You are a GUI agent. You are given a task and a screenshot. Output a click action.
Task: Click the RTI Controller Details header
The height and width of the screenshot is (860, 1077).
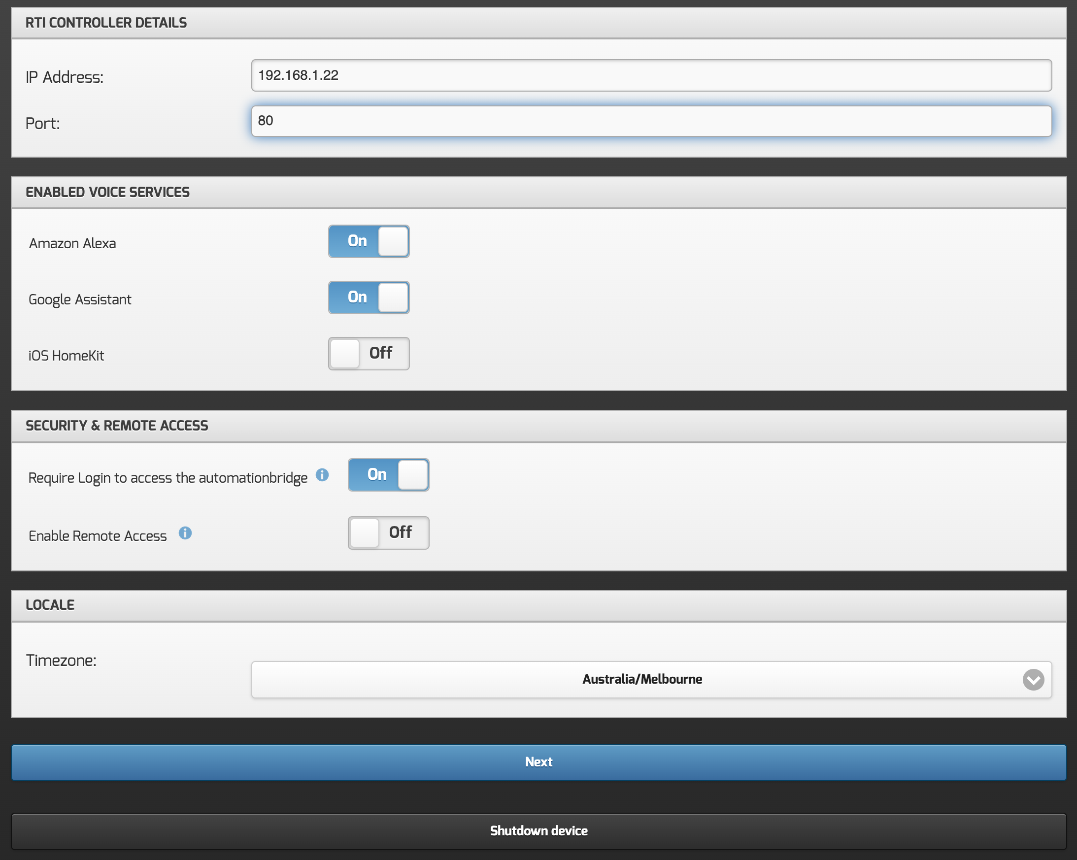coord(106,23)
